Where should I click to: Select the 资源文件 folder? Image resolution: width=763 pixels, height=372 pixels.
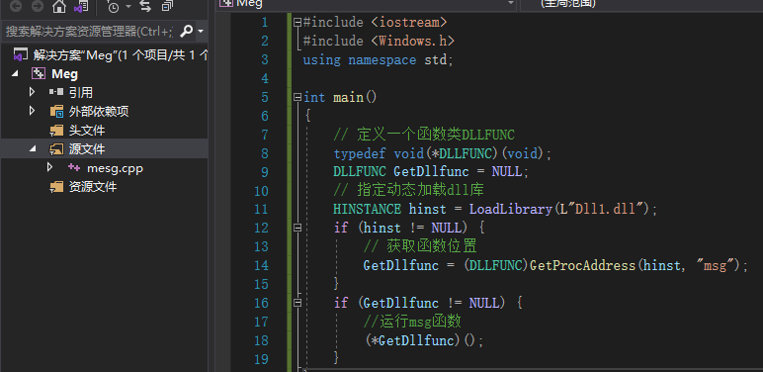point(93,187)
